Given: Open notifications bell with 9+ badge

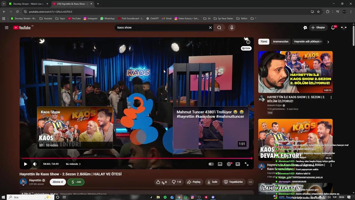Looking at the screenshot, I should (x=334, y=27).
